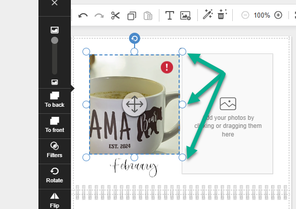This screenshot has width=296, height=209.
Task: Open the Filters option
Action: coord(55,150)
